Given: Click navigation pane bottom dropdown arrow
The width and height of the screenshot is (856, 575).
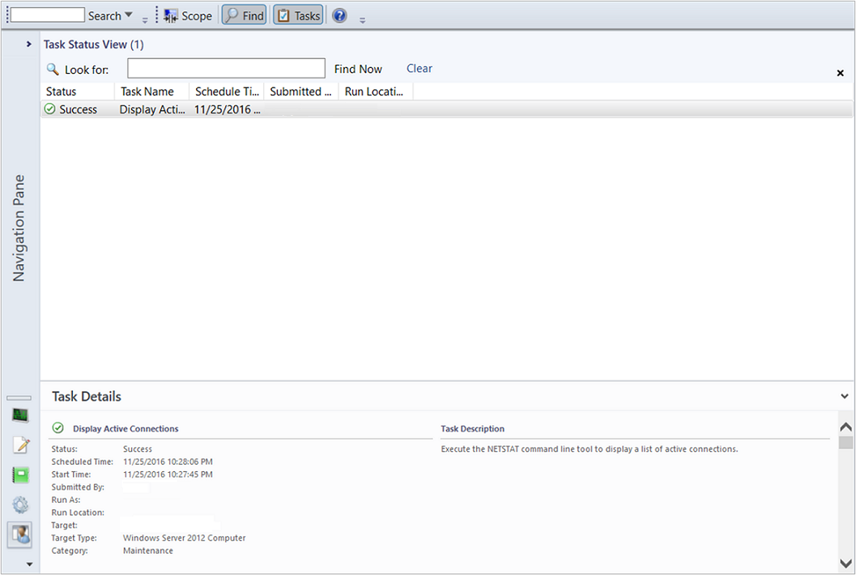Looking at the screenshot, I should [29, 564].
